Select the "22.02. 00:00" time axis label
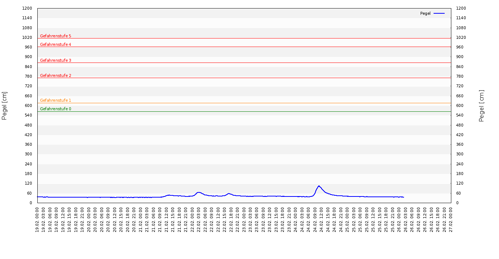499x259 pixels. 192,219
